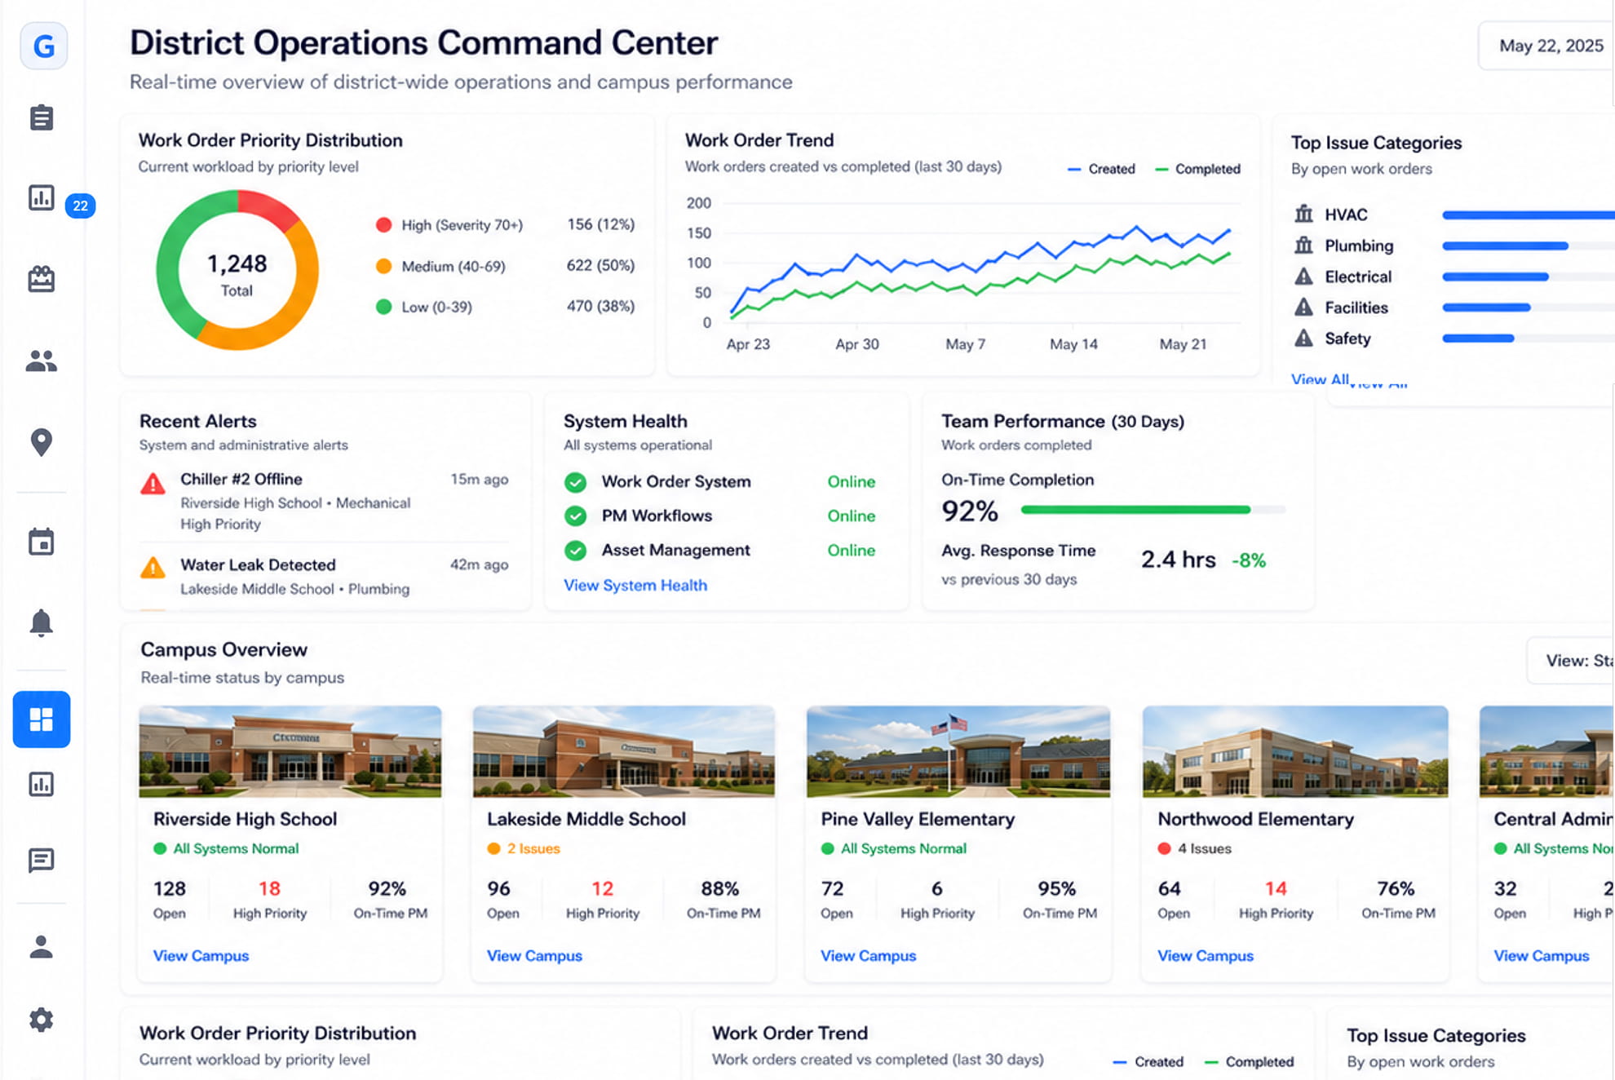This screenshot has height=1080, width=1615.
Task: Toggle the Created series in the trend legend
Action: coord(1101,169)
